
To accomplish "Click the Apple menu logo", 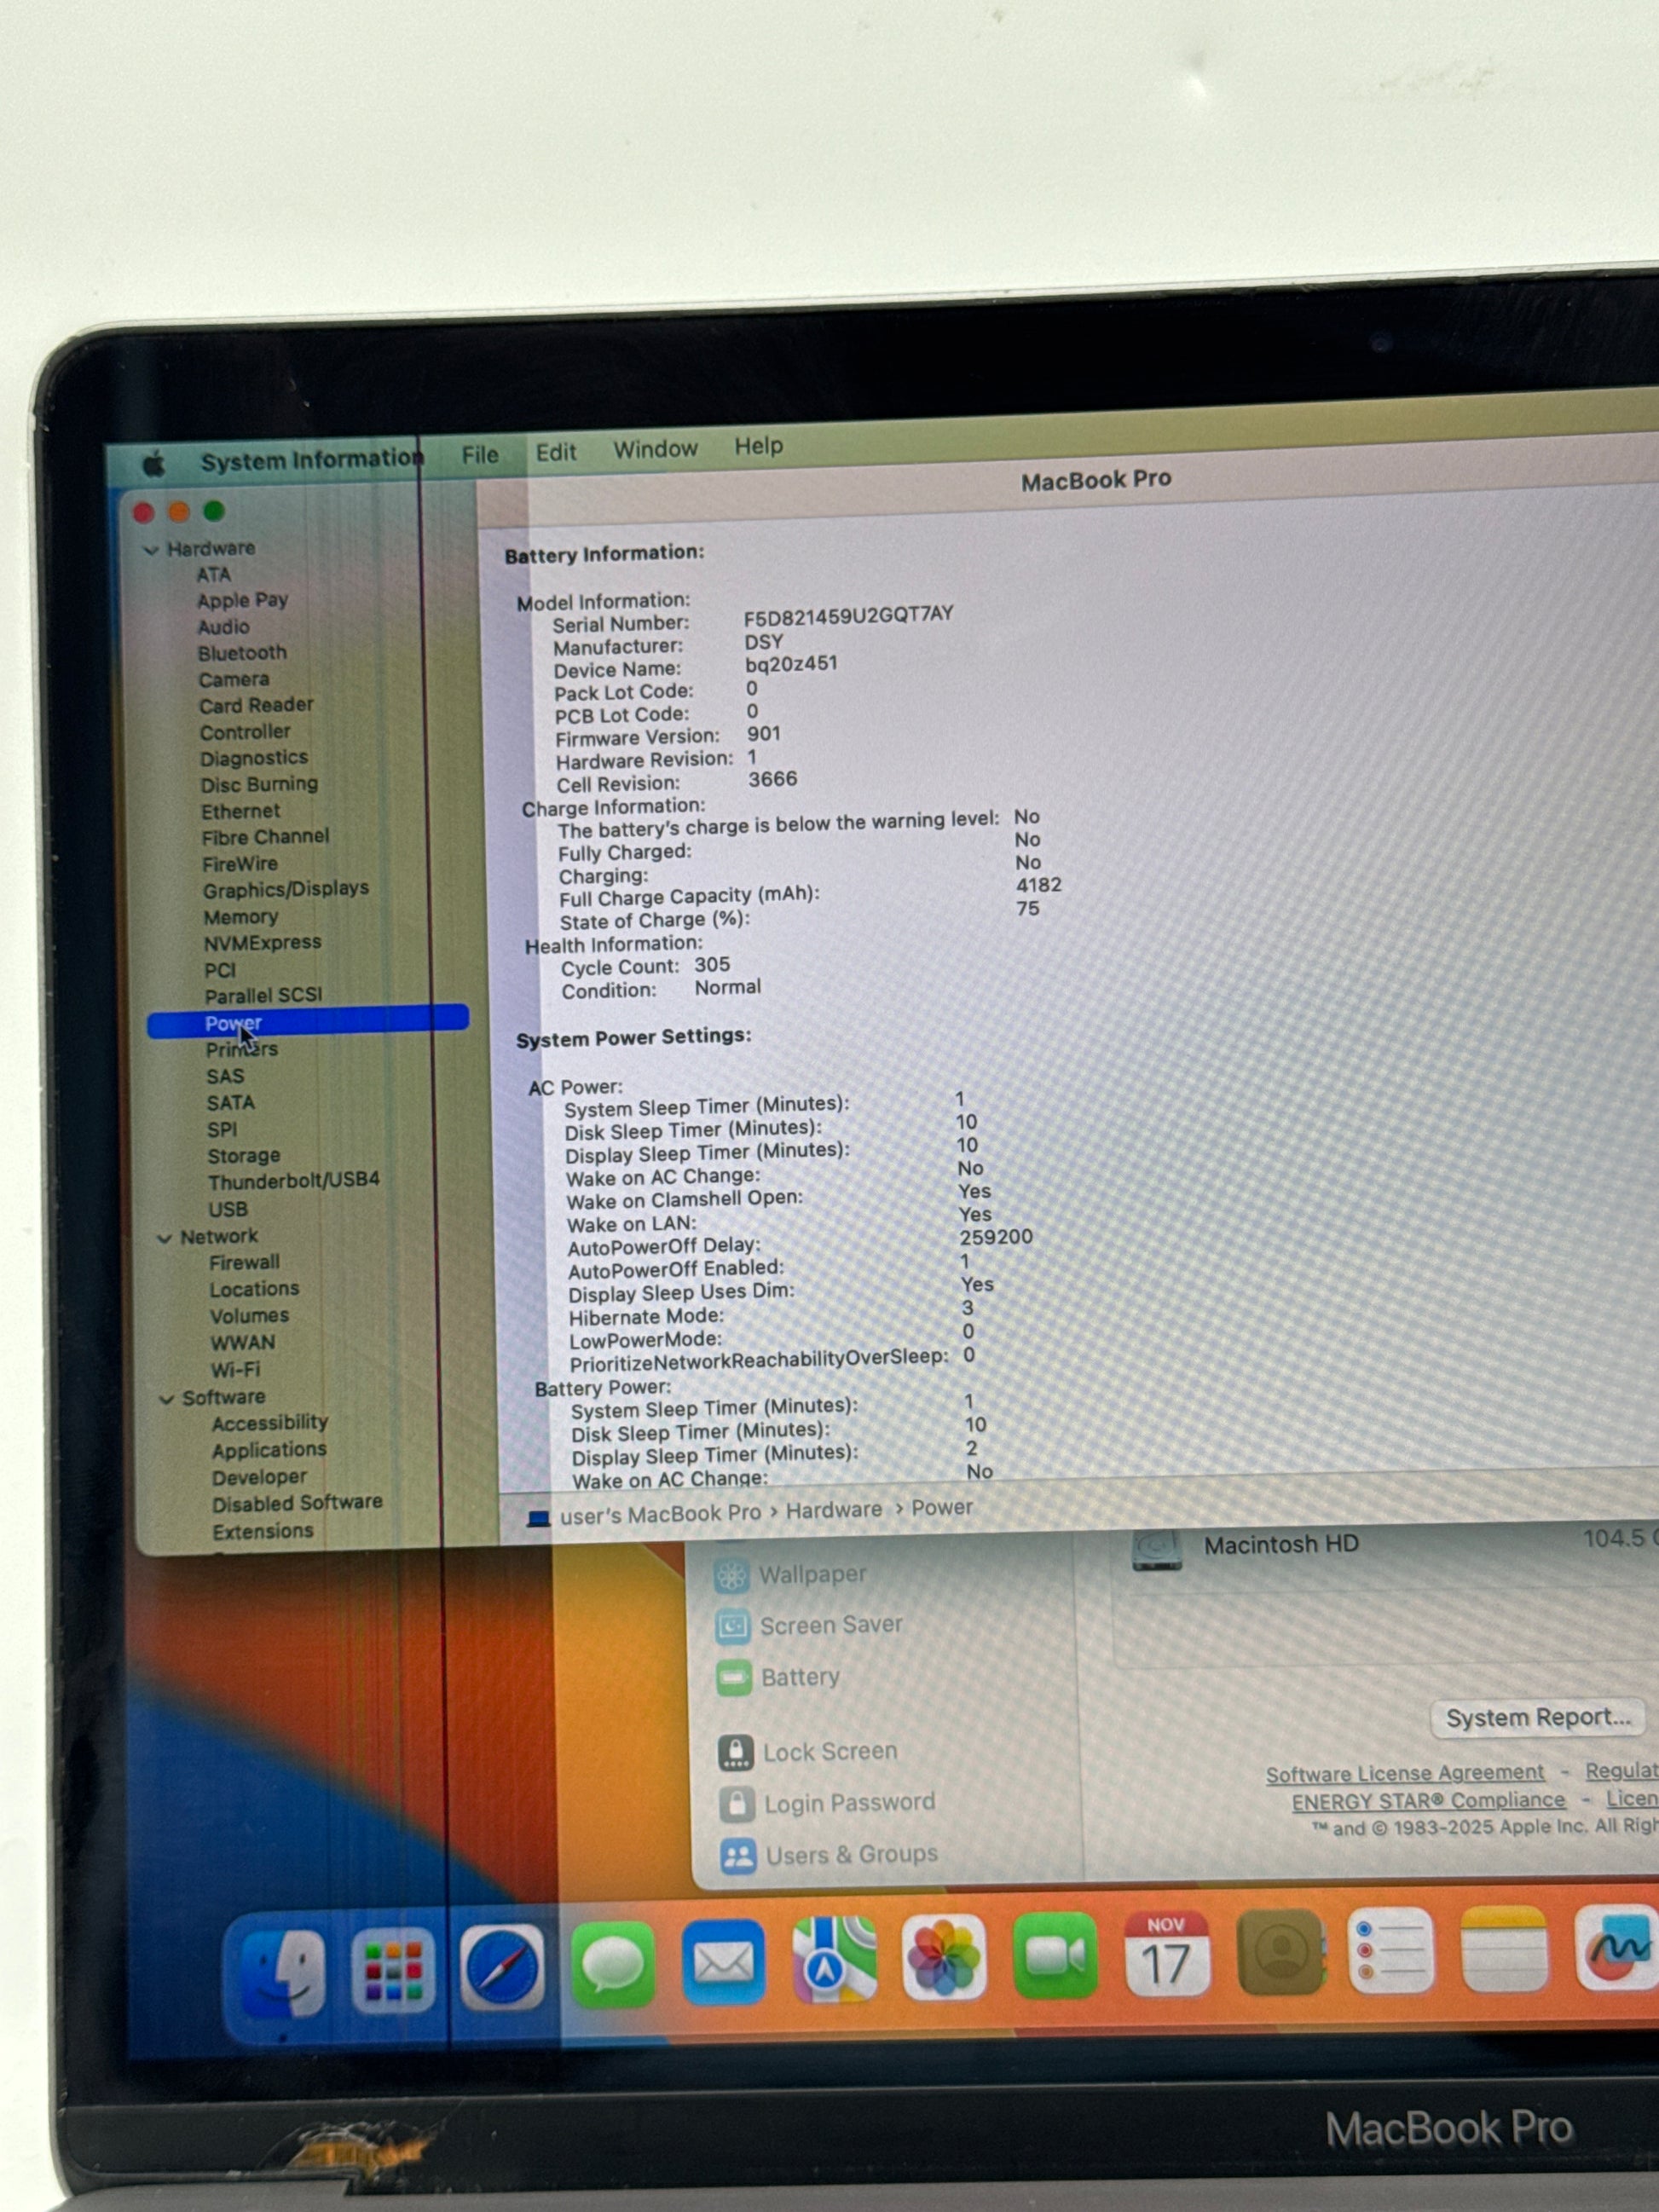I will click(154, 464).
